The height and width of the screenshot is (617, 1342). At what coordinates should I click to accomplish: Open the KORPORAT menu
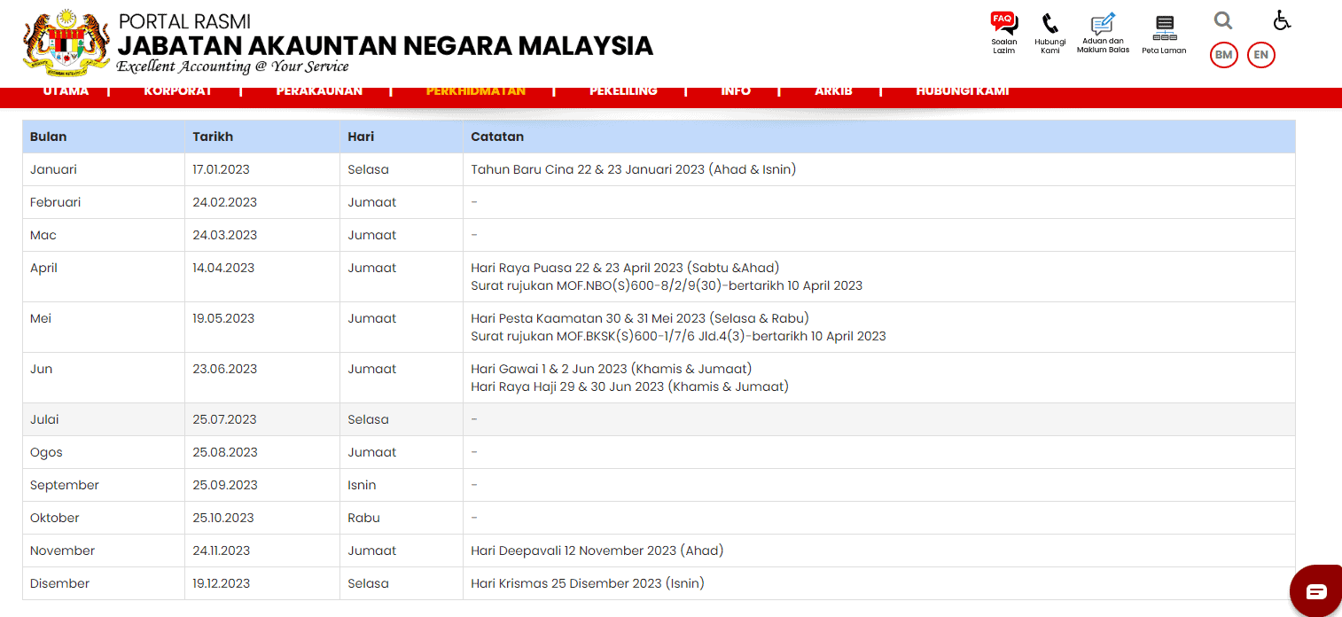pyautogui.click(x=177, y=90)
